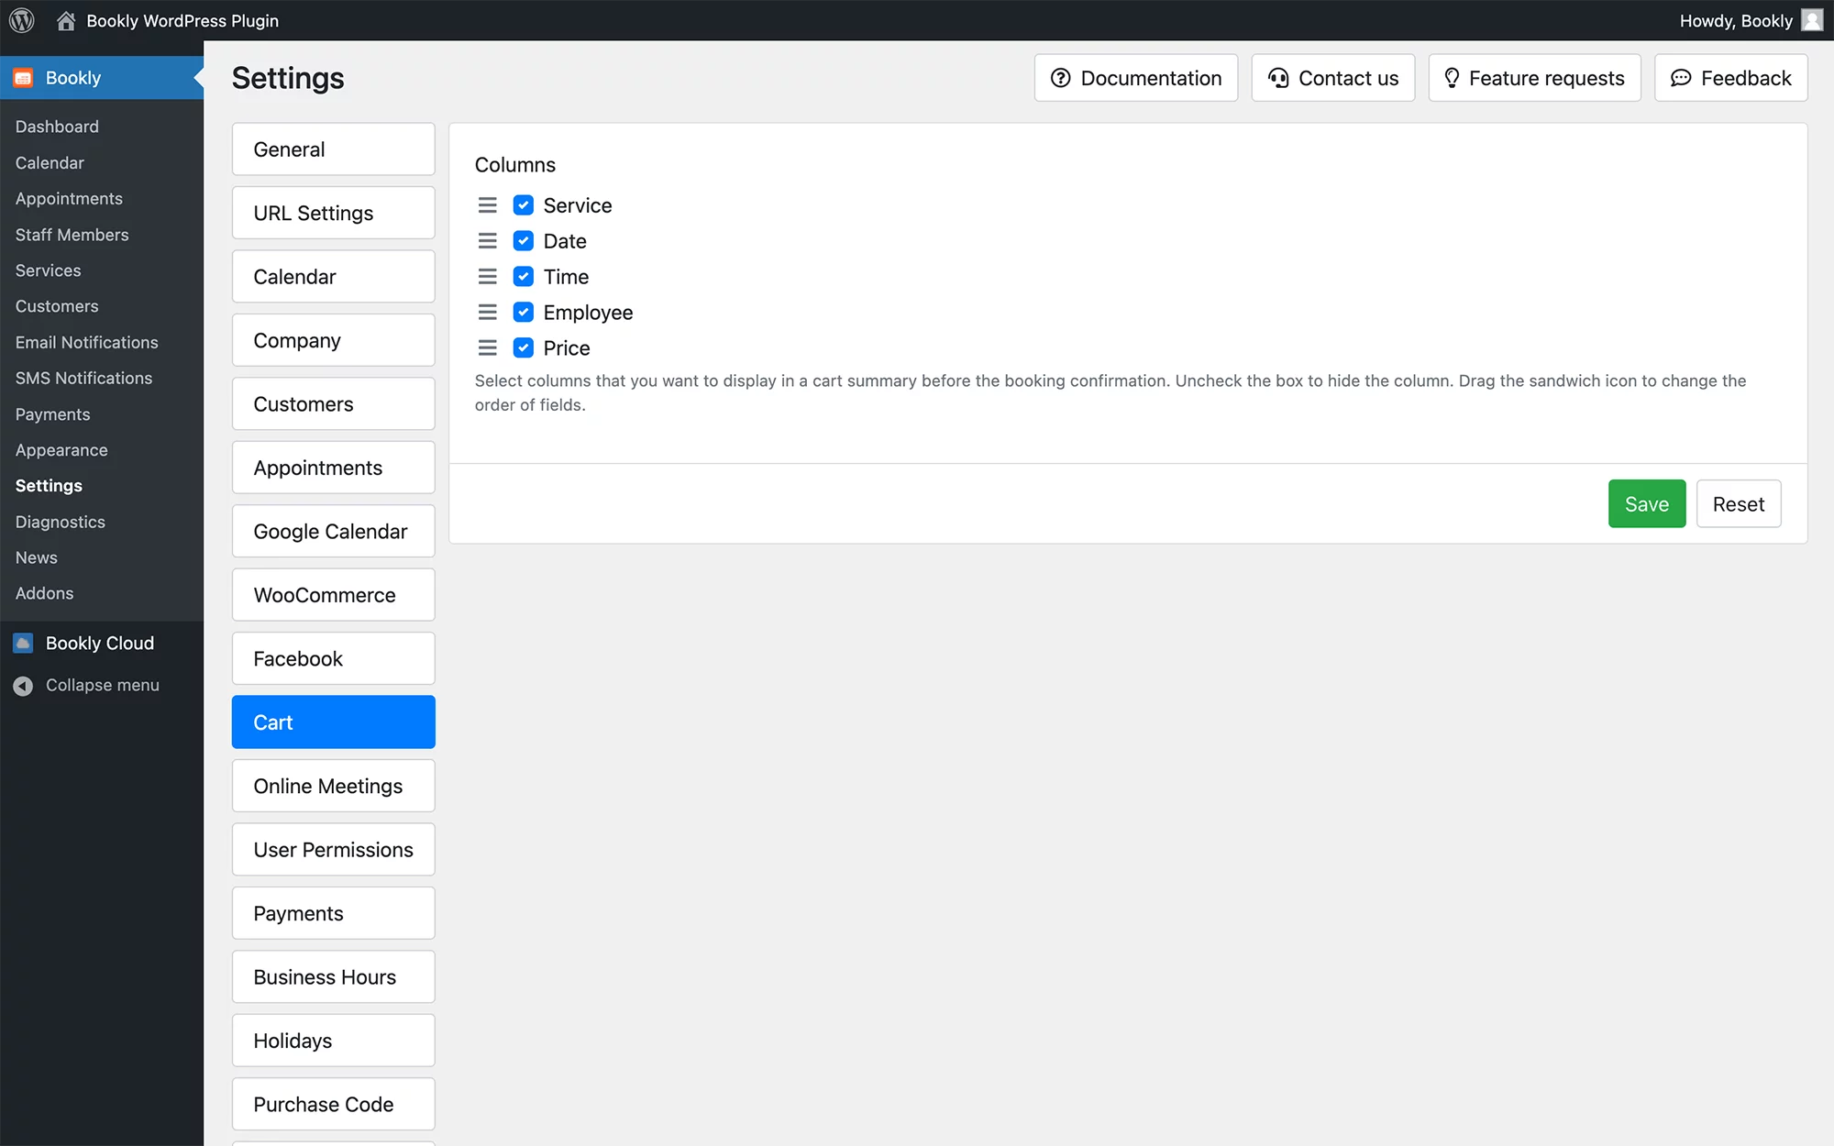Open Feature requests

point(1535,78)
